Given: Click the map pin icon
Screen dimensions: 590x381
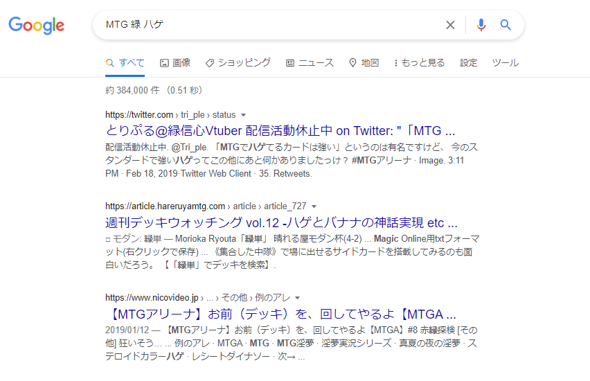Looking at the screenshot, I should point(352,63).
